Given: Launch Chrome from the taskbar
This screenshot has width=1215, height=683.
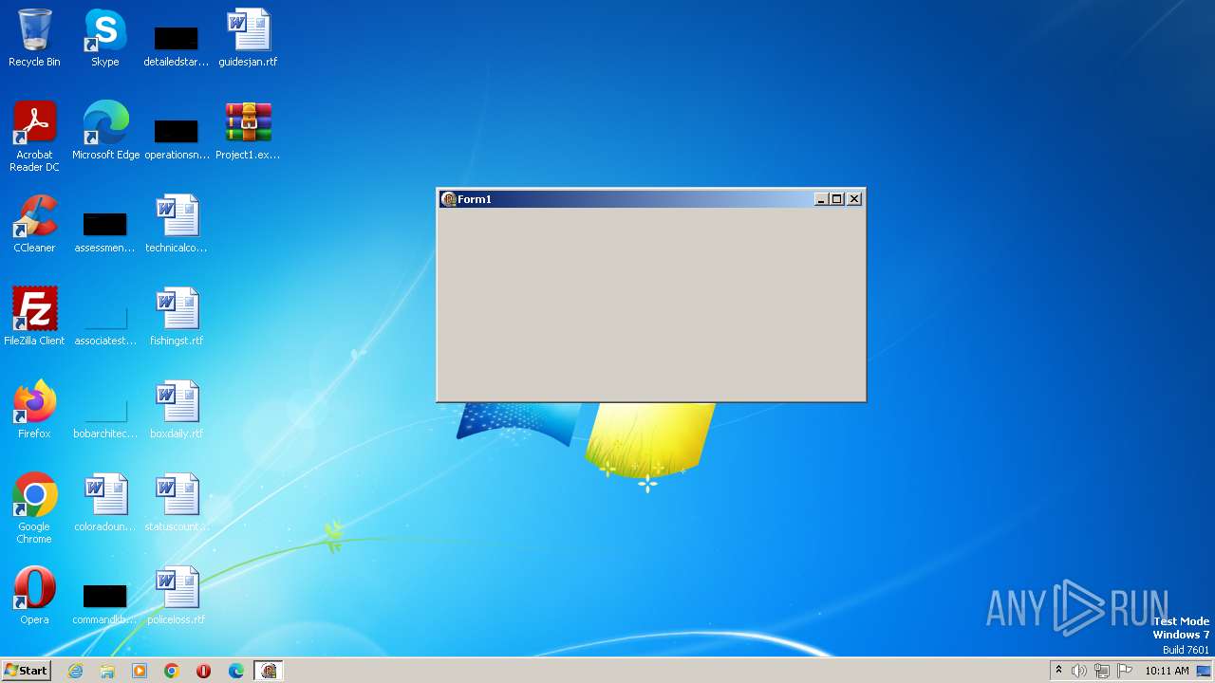Looking at the screenshot, I should pos(172,671).
